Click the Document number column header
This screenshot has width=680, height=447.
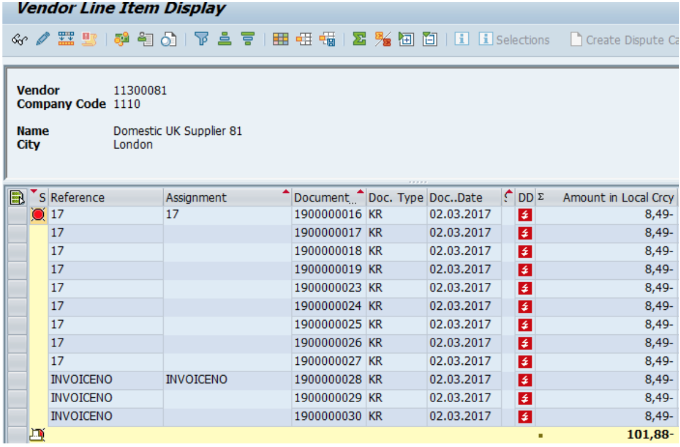[329, 198]
